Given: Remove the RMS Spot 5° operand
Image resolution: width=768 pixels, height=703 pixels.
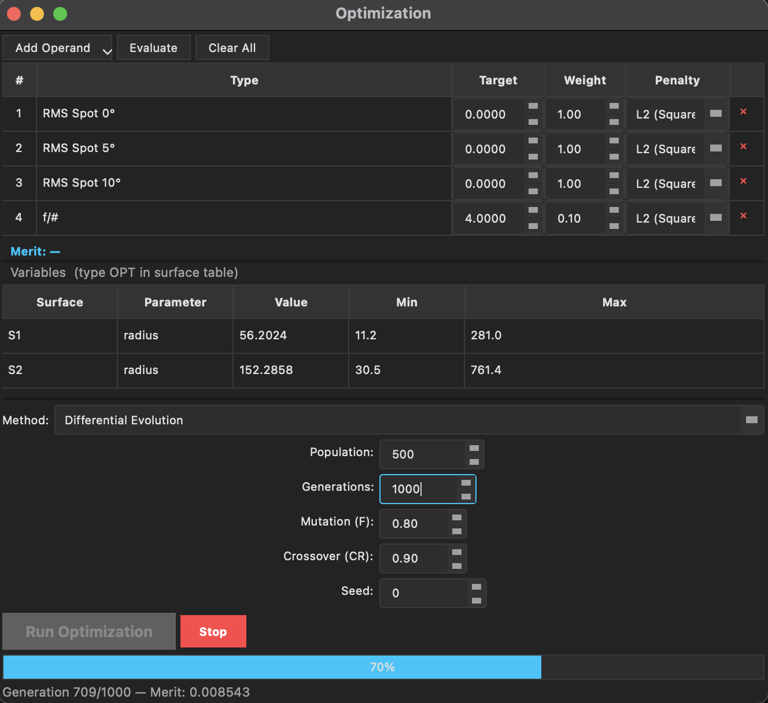Looking at the screenshot, I should (744, 148).
